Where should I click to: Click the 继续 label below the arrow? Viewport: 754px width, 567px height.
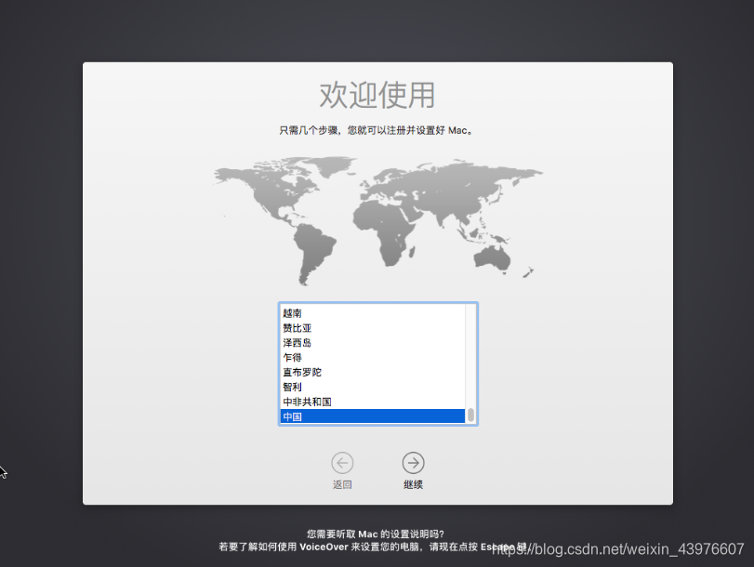coord(412,484)
